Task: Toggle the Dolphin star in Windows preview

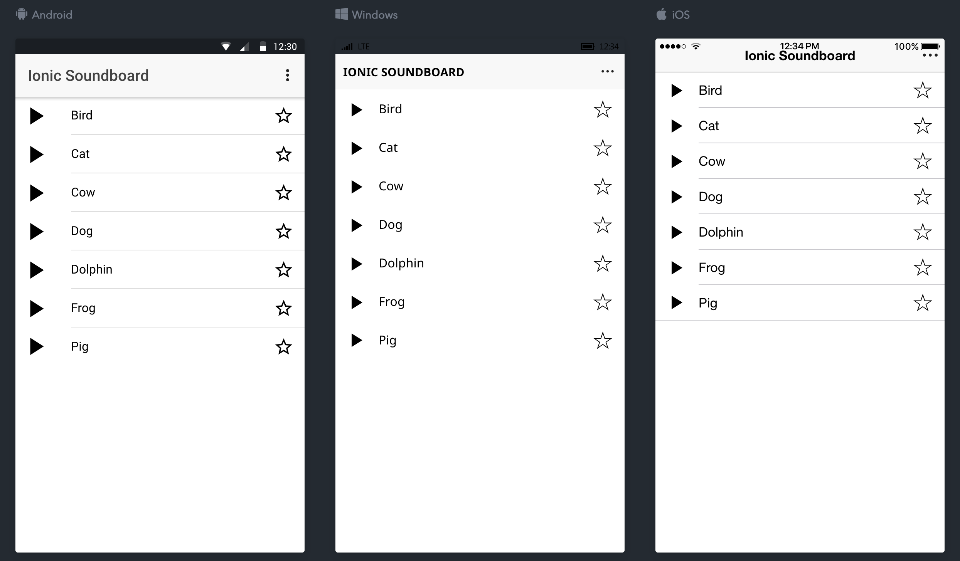Action: [x=603, y=264]
